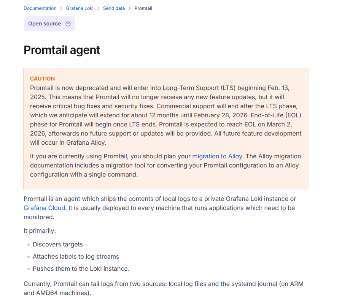Click the paragraph starting "Currently, Promtail can tail"

coord(163,288)
